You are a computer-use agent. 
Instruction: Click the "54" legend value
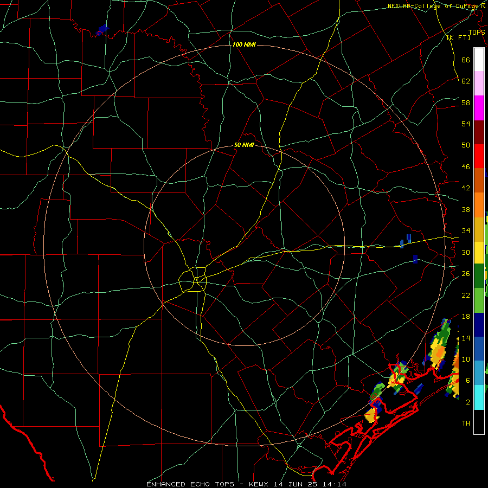point(466,124)
